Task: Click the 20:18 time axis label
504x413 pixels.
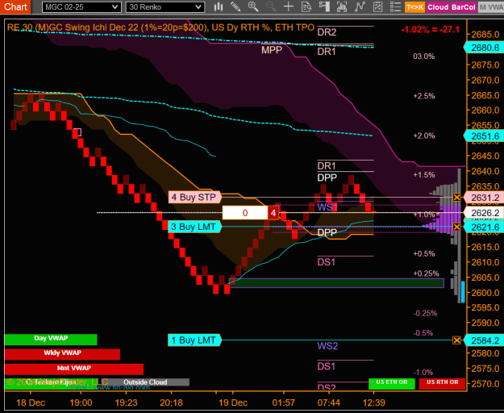Action: [x=171, y=403]
